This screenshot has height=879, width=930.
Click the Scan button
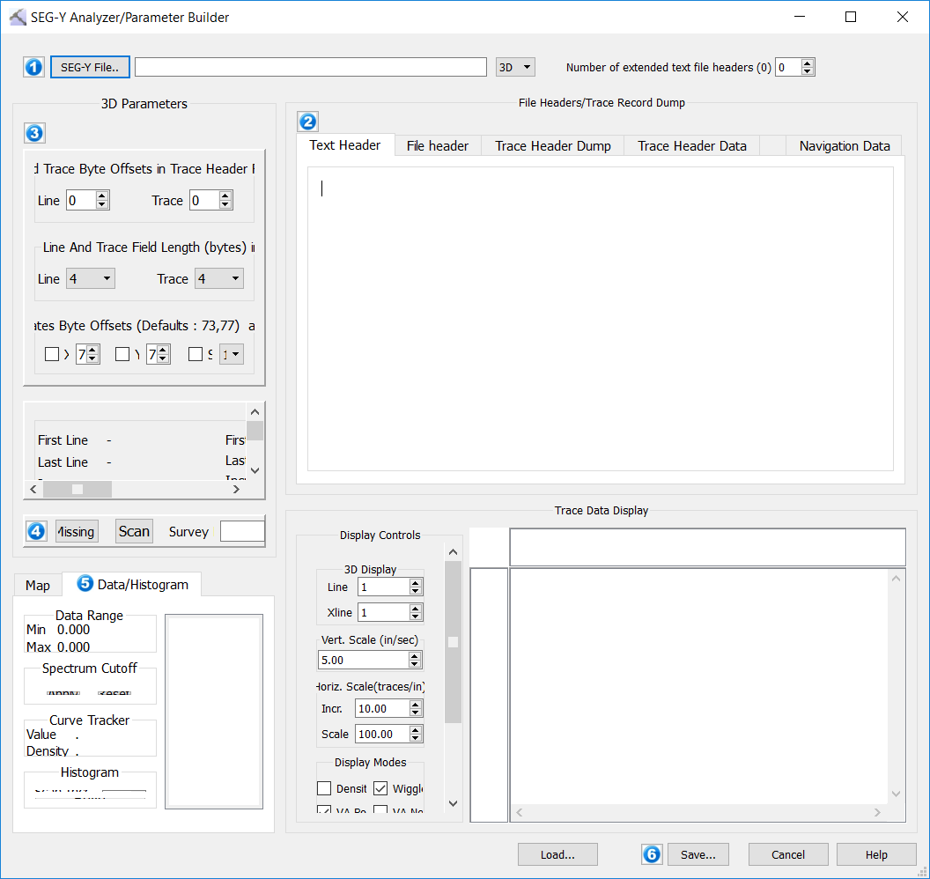pyautogui.click(x=134, y=531)
